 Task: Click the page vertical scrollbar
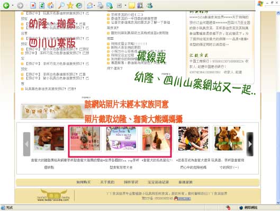coord(278,107)
